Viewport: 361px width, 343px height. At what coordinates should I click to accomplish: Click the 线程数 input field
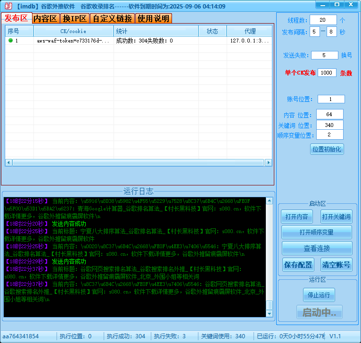pyautogui.click(x=323, y=20)
